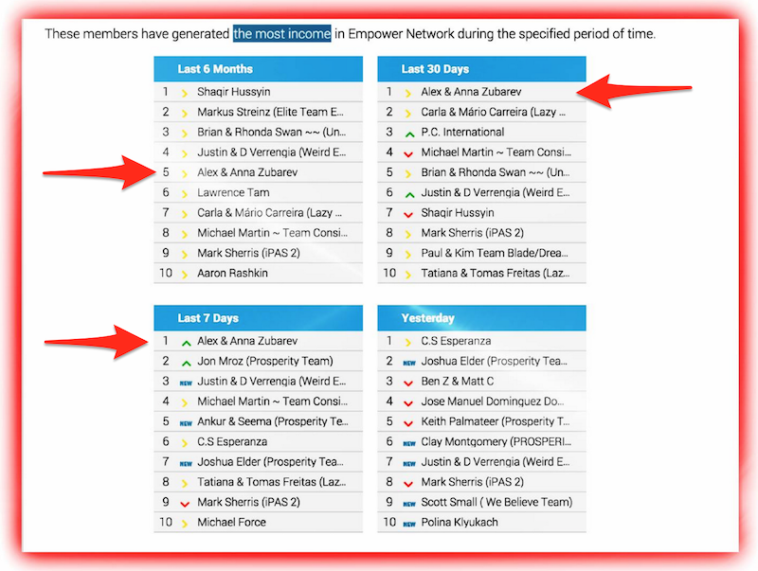758x571 pixels.
Task: Click "Ankur & Seema (Prosperity Te..." name
Action: pyautogui.click(x=273, y=421)
